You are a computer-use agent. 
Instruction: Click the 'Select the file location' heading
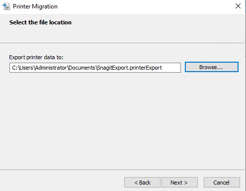coord(40,22)
